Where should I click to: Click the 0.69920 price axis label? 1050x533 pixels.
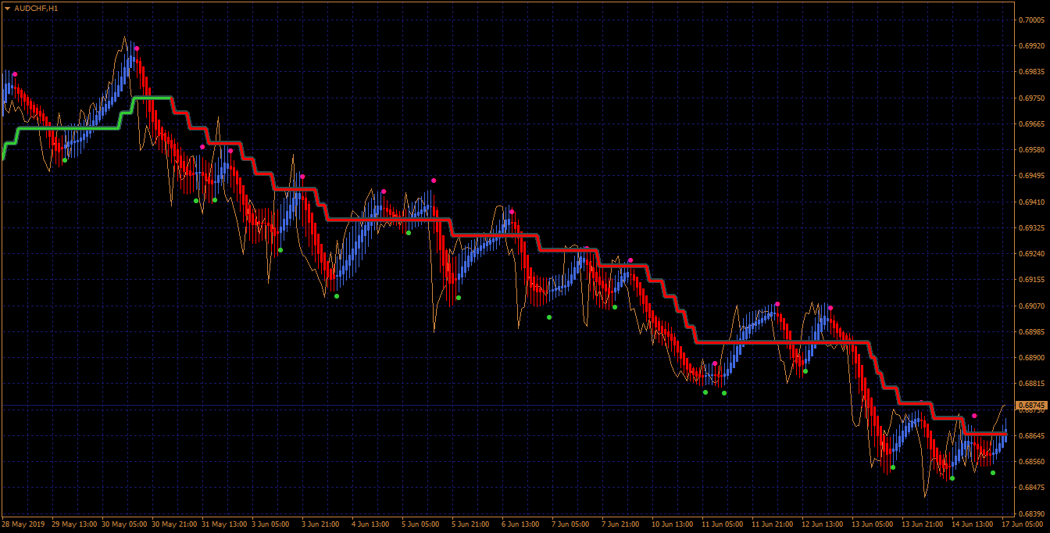(1030, 46)
